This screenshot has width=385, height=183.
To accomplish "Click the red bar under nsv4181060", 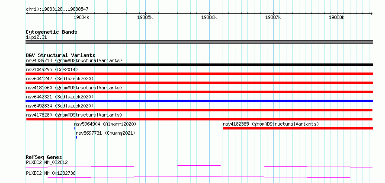I will tap(199, 92).
